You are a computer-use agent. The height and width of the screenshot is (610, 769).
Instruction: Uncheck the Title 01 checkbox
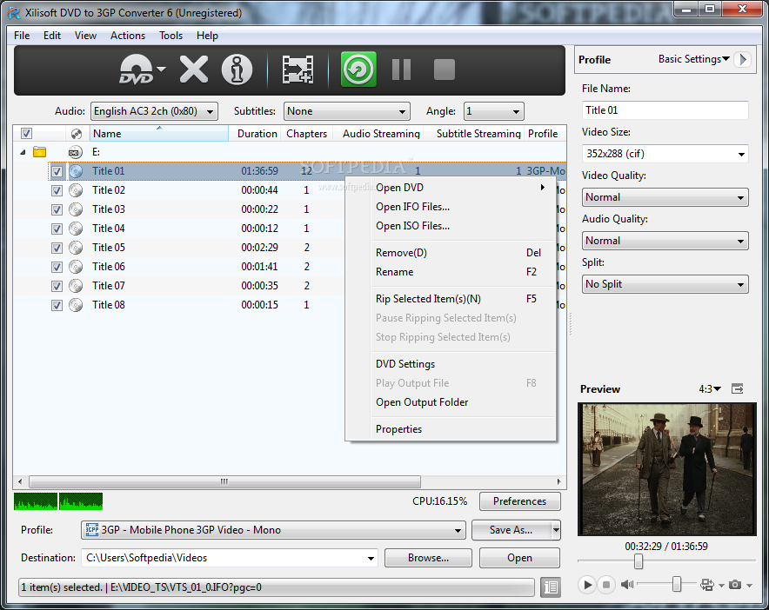(57, 171)
